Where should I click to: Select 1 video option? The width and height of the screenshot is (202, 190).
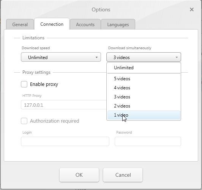click(x=144, y=115)
